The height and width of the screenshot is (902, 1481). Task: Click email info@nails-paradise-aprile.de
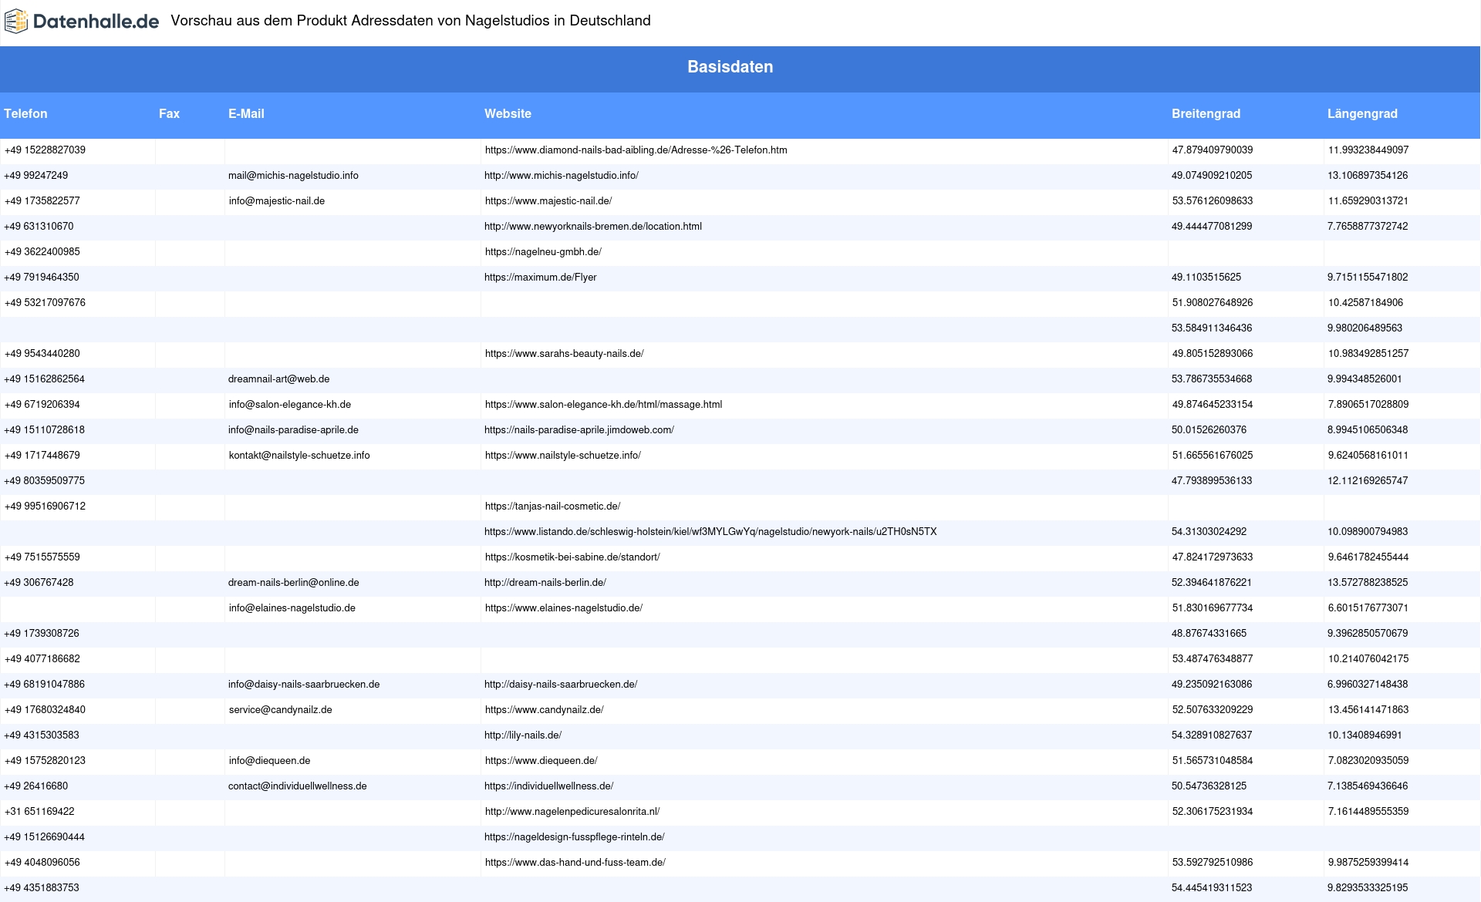pos(293,430)
